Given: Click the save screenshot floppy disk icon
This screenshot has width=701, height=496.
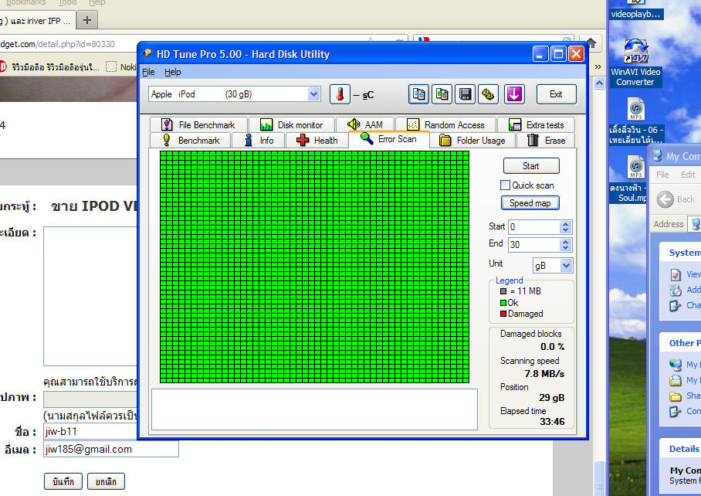Looking at the screenshot, I should pyautogui.click(x=465, y=94).
